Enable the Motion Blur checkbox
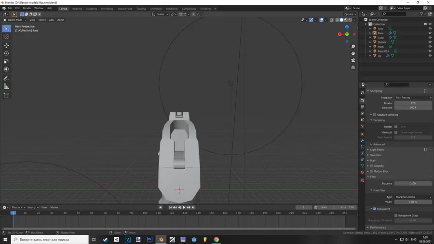 click(x=371, y=171)
